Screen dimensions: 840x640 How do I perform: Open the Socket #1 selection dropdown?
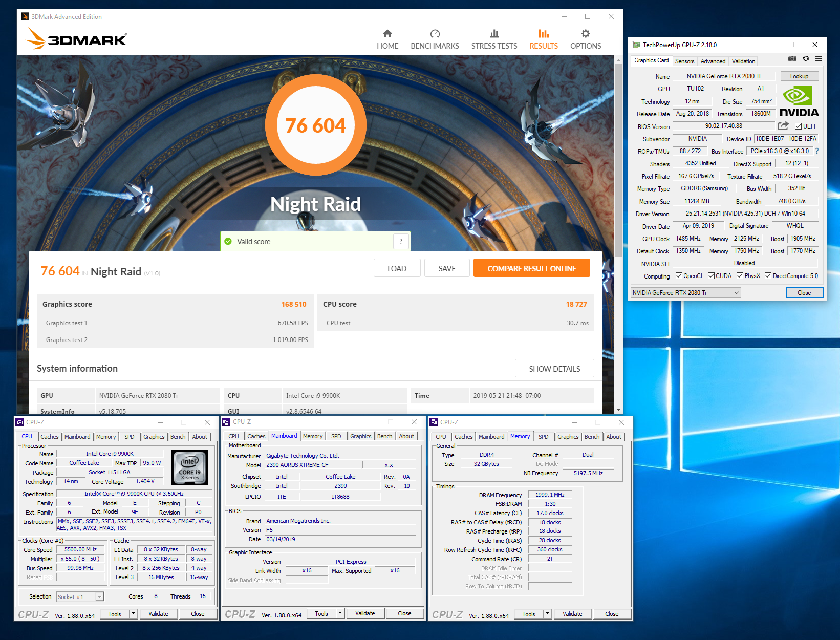click(80, 596)
